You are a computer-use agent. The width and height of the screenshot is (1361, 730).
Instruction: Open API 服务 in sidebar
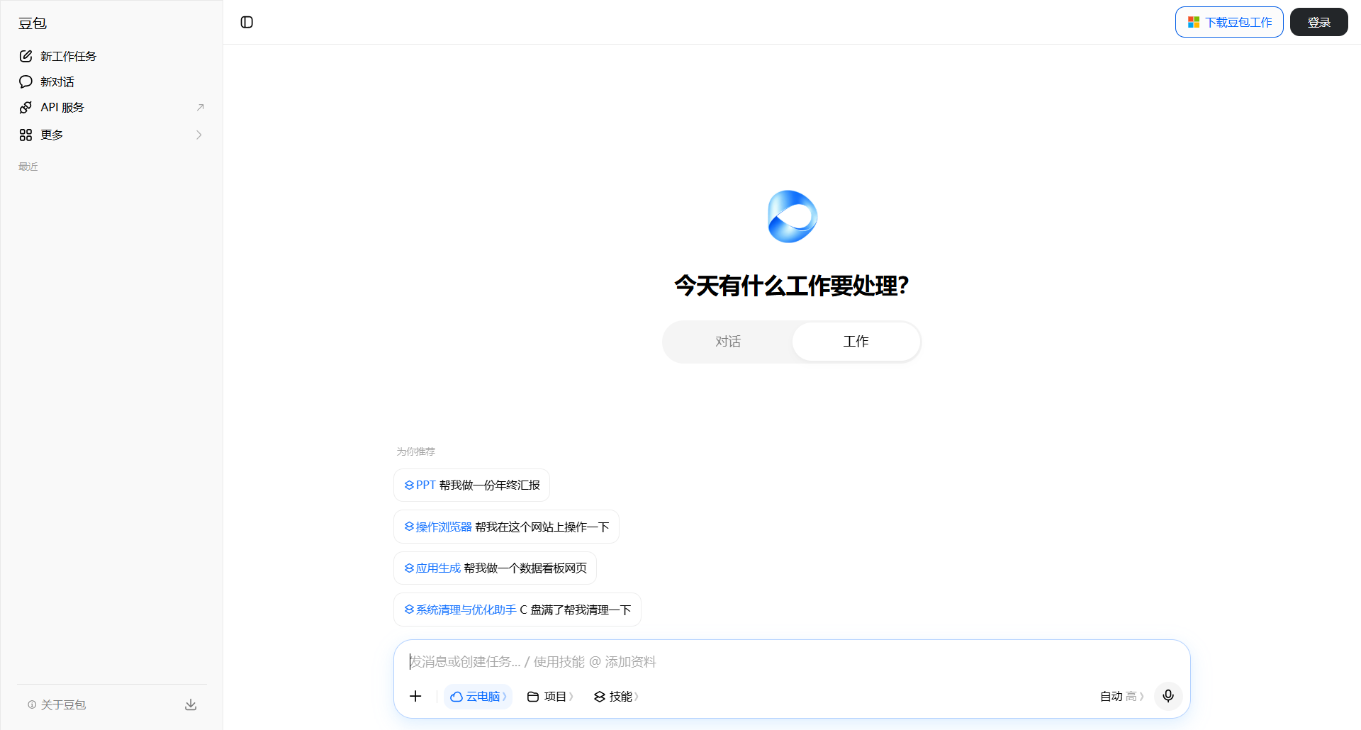pos(111,107)
